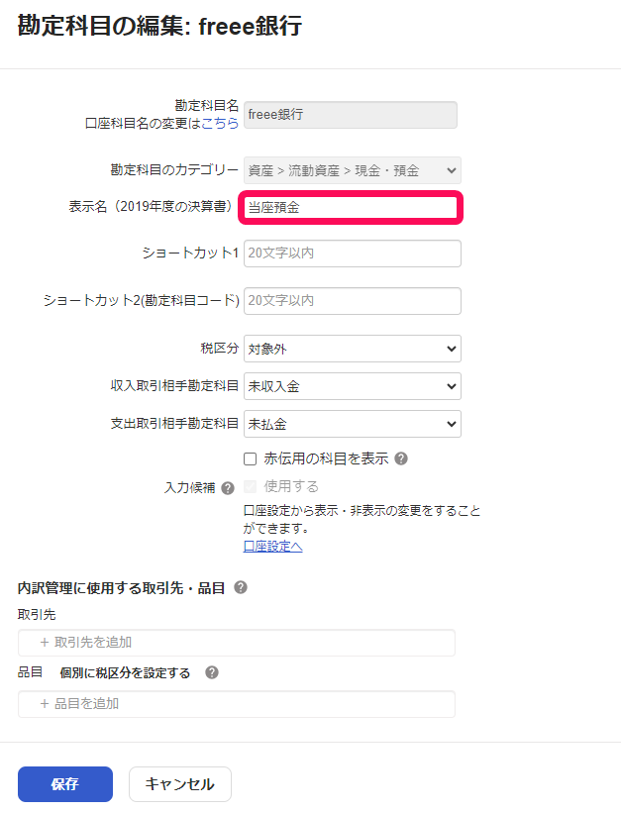
Task: Click help icon beside 赤伝用の科目を表示
Action: pyautogui.click(x=401, y=458)
